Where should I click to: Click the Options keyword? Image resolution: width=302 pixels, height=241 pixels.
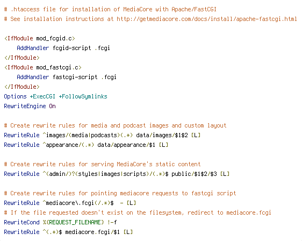tap(15, 96)
